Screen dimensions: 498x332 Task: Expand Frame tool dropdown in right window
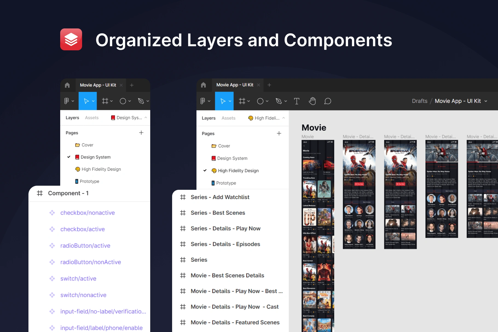tap(248, 101)
